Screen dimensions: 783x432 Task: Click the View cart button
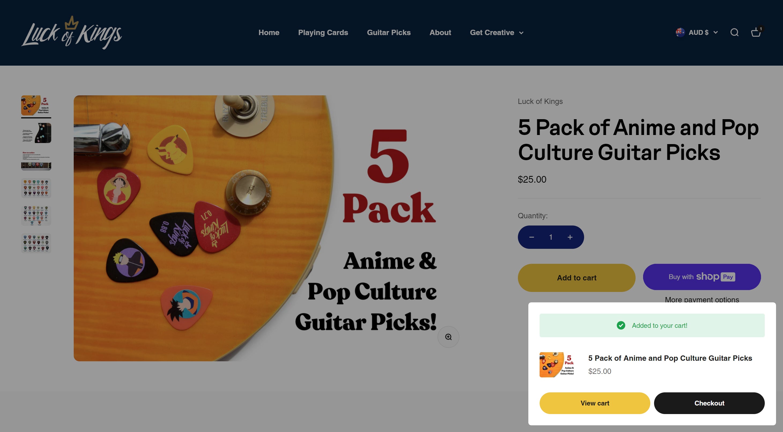pos(595,403)
